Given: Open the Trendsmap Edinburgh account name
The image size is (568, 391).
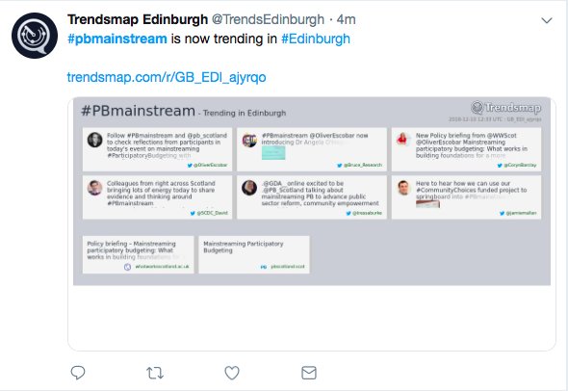Looking at the screenshot, I should (138, 19).
